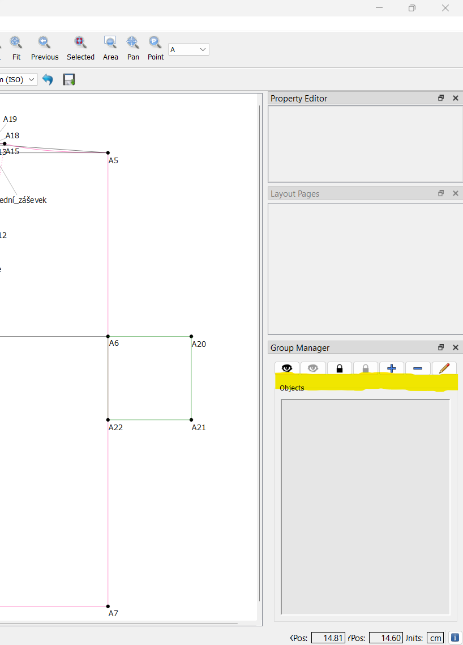Add a new group with plus icon
The width and height of the screenshot is (463, 645).
pyautogui.click(x=391, y=368)
